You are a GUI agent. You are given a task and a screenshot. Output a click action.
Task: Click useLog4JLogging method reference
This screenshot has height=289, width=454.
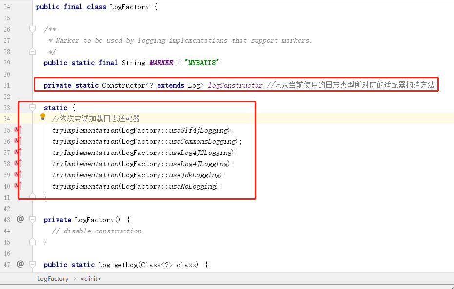tap(199, 164)
